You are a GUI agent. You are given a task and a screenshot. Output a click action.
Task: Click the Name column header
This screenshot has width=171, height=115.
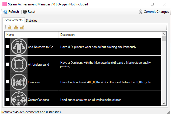(32, 35)
